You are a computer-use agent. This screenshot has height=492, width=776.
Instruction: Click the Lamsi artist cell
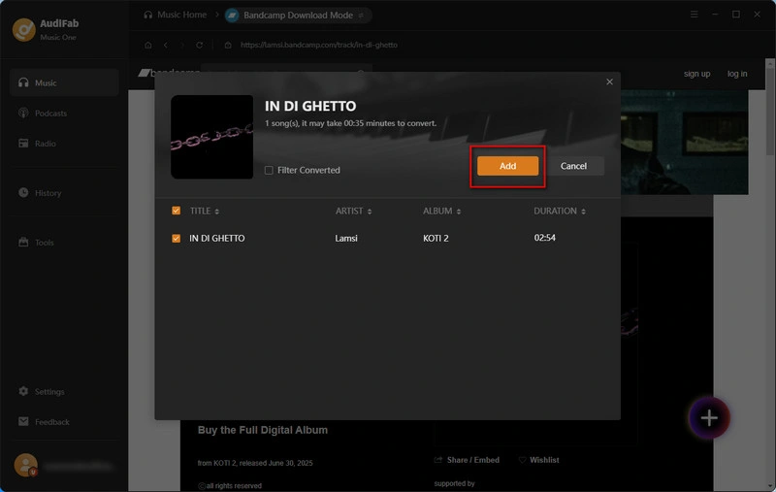tap(346, 238)
